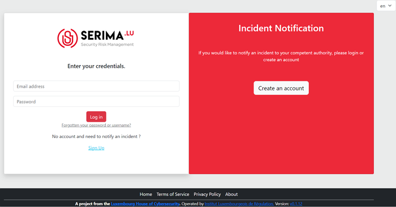
Task: Open the About footer link
Action: tap(231, 195)
